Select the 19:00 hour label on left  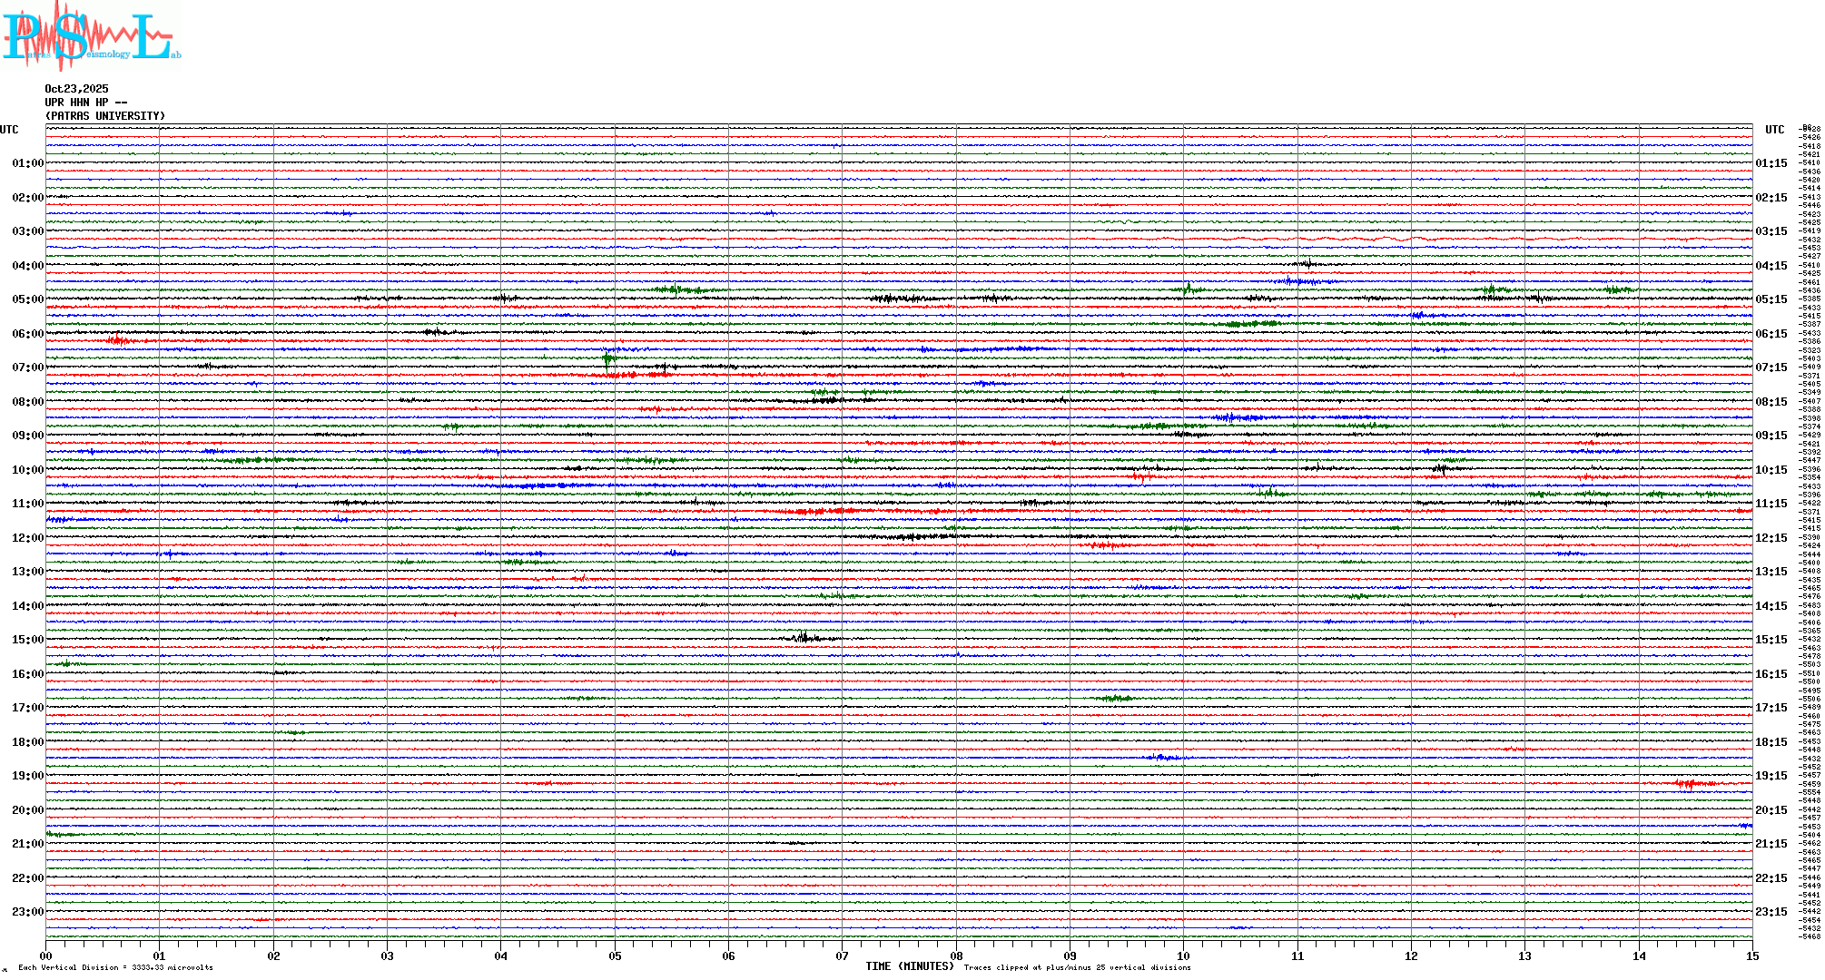27,776
